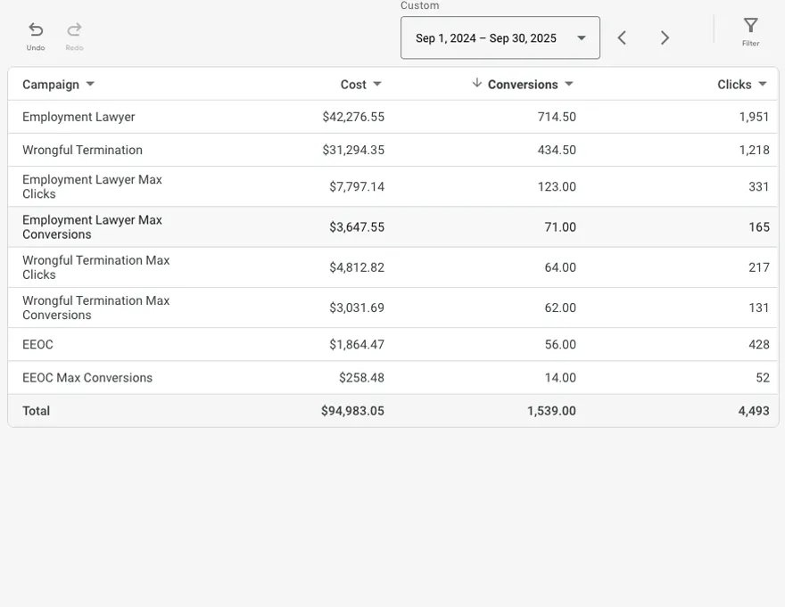Click the EEOC campaign name
Viewport: 785px width, 607px height.
tap(37, 344)
